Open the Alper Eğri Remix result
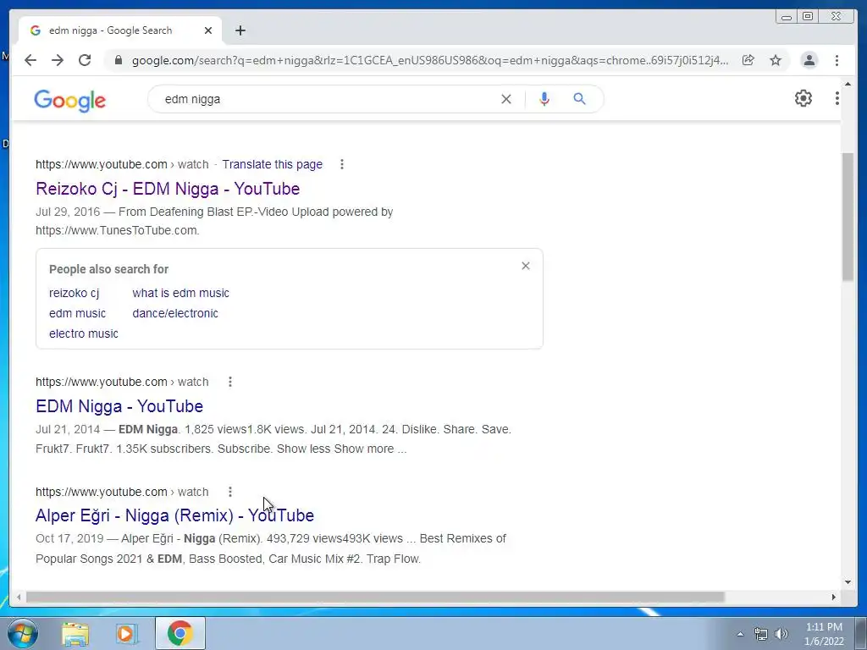 click(174, 515)
